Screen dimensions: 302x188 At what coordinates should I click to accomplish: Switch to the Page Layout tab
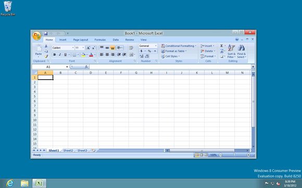pos(81,40)
